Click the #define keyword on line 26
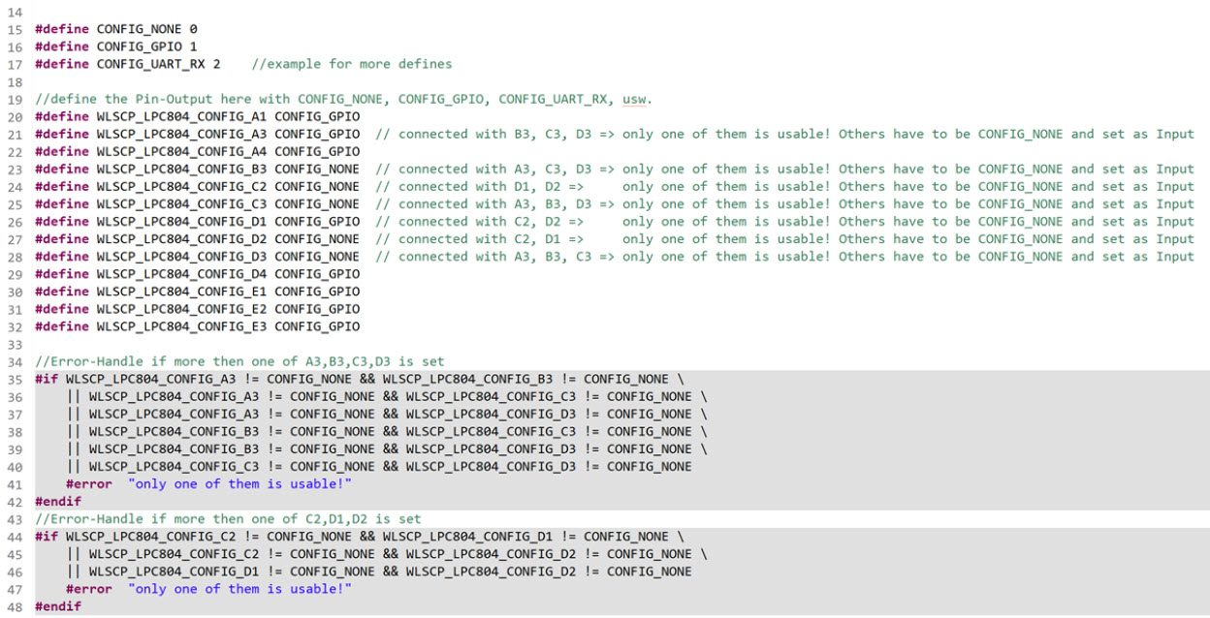This screenshot has width=1210, height=618. point(62,221)
